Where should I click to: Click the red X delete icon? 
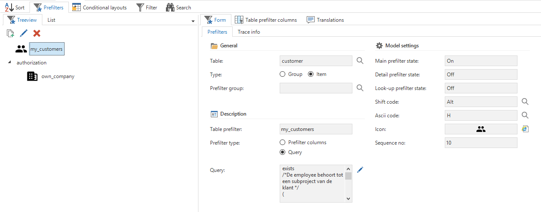click(x=37, y=33)
